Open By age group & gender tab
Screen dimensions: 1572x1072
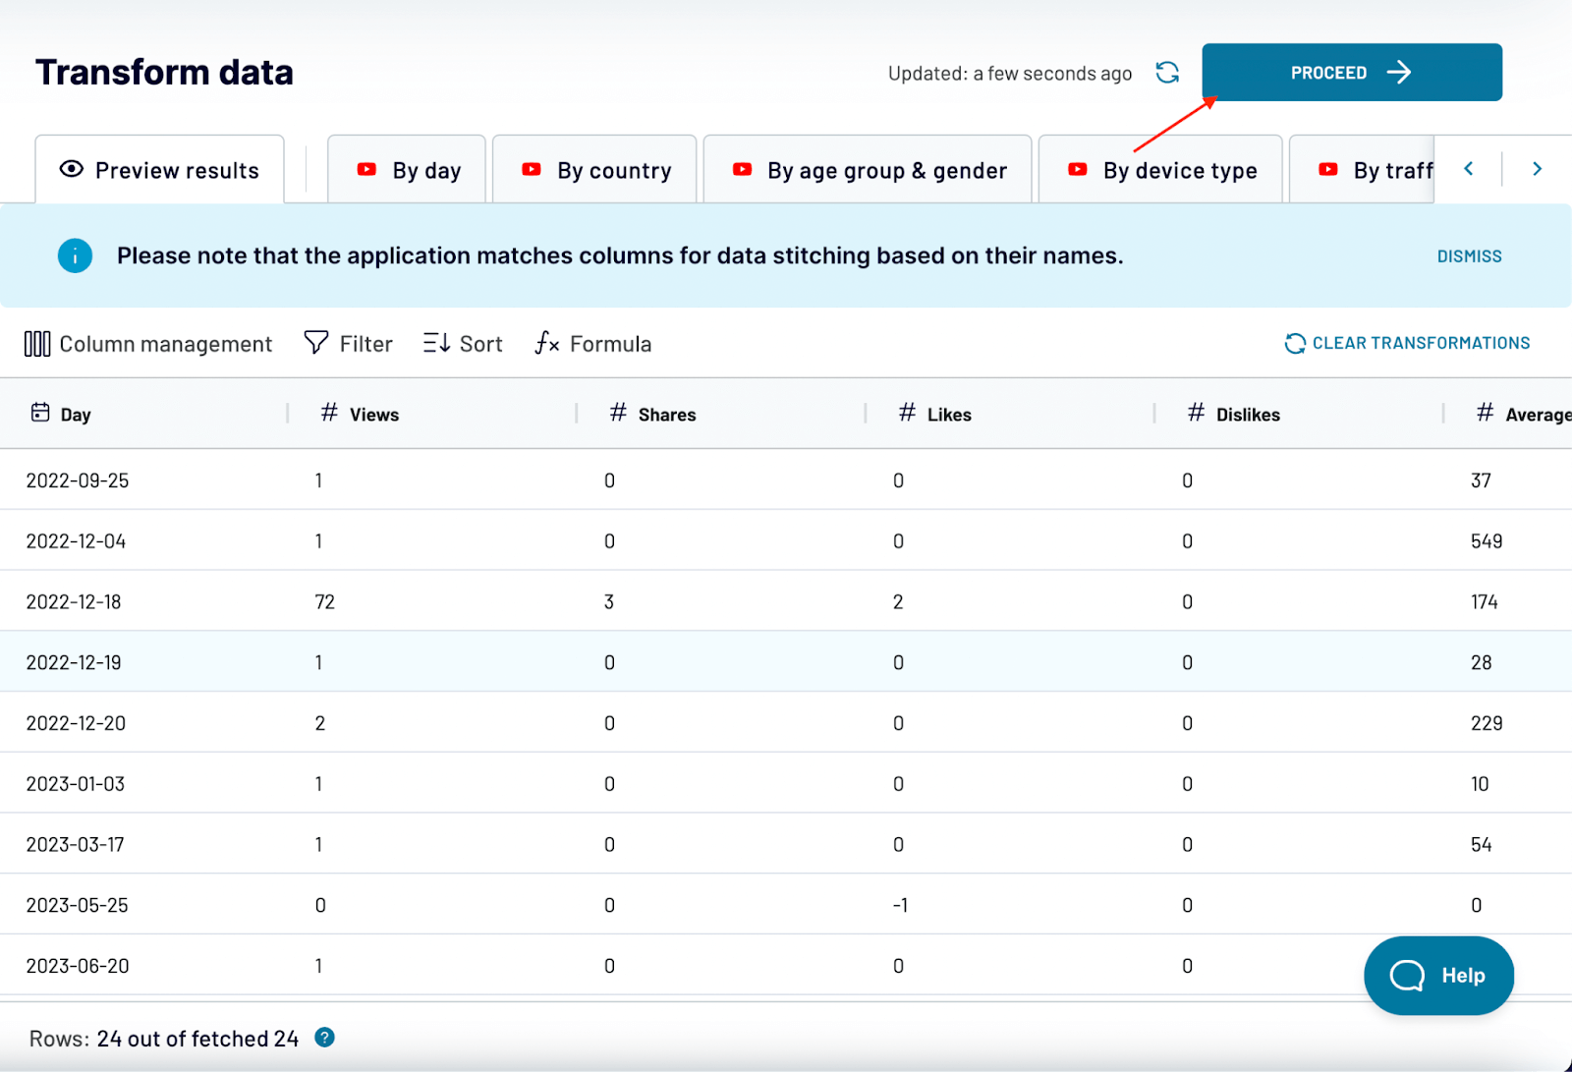(x=869, y=171)
